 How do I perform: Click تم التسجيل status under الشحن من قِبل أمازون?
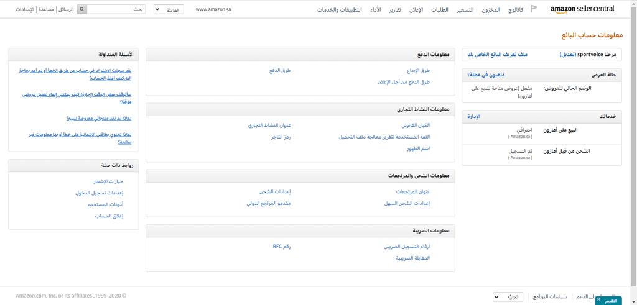521,151
